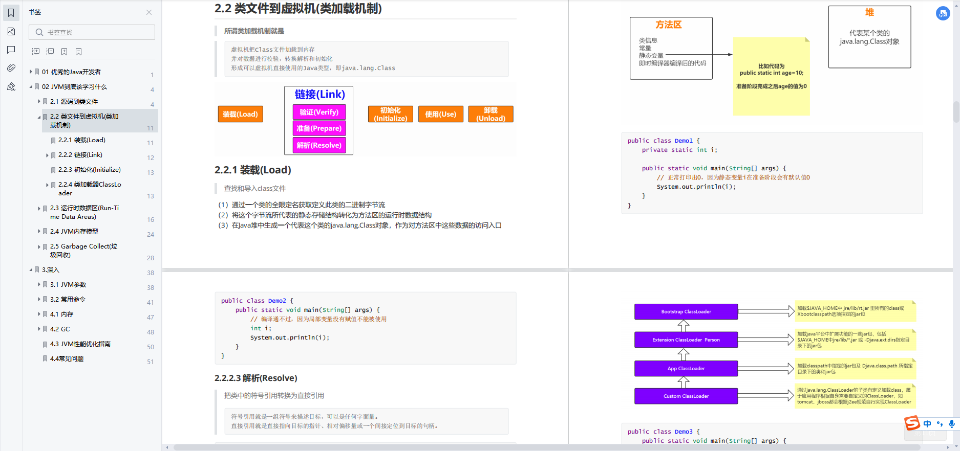Collapse the 02 JVM到底该学习什么 node
The width and height of the screenshot is (960, 451).
click(x=31, y=87)
